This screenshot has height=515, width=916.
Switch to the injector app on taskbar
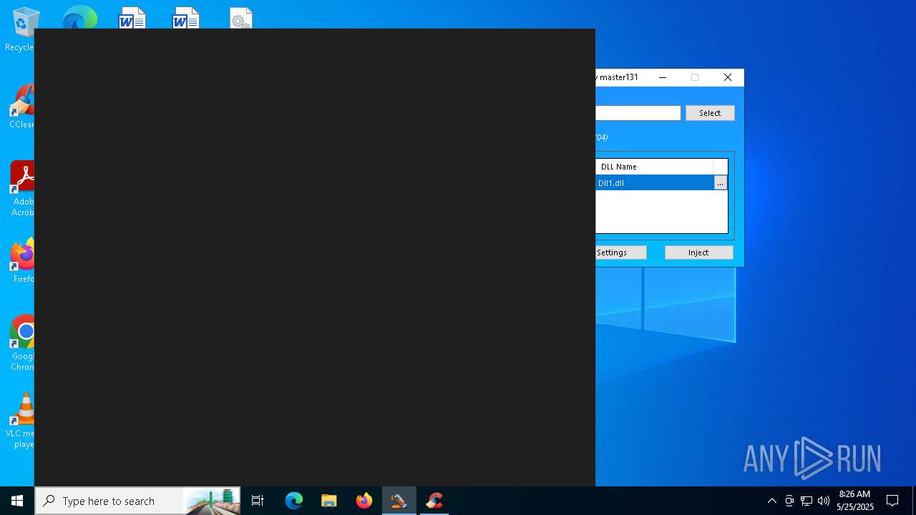pyautogui.click(x=399, y=501)
